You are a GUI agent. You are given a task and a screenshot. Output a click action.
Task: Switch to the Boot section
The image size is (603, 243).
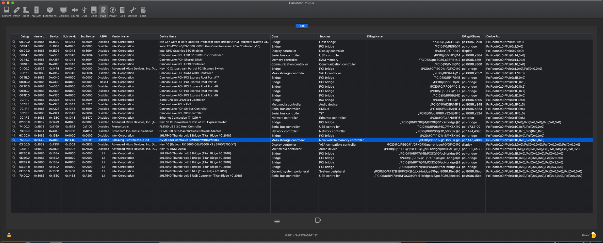[26, 12]
